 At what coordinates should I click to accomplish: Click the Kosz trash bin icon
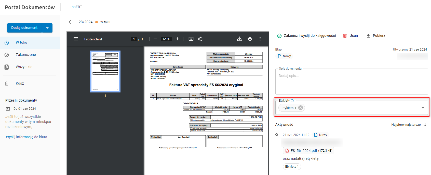pyautogui.click(x=7, y=84)
